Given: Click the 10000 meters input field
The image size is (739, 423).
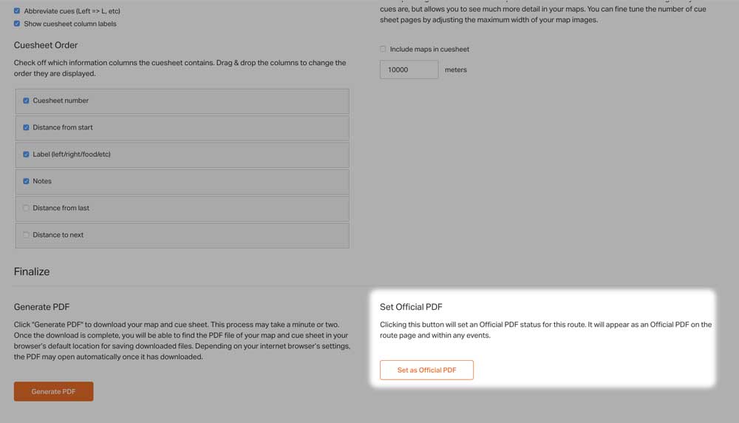Looking at the screenshot, I should pyautogui.click(x=409, y=70).
